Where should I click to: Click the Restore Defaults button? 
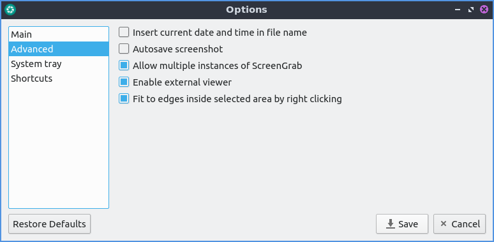coord(49,224)
